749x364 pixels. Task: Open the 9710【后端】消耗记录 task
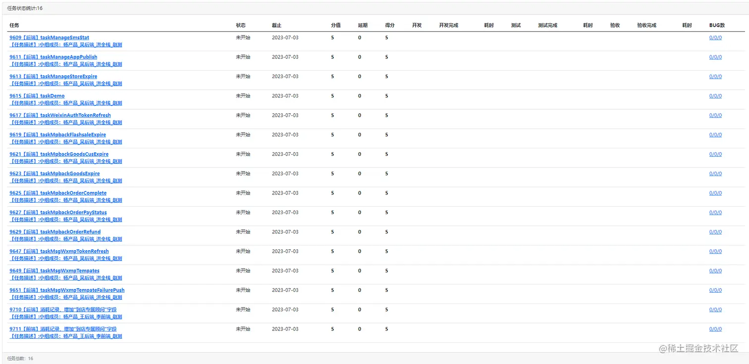click(x=63, y=310)
